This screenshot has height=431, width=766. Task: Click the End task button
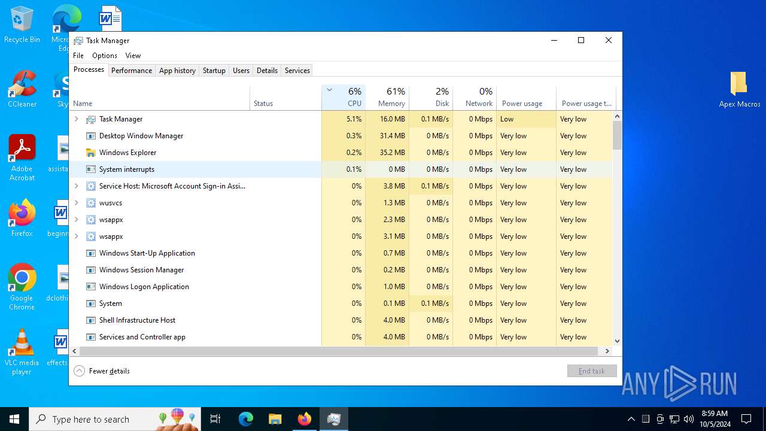592,371
